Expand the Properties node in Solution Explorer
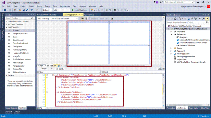This screenshot has width=211, height=118. pyautogui.click(x=171, y=32)
